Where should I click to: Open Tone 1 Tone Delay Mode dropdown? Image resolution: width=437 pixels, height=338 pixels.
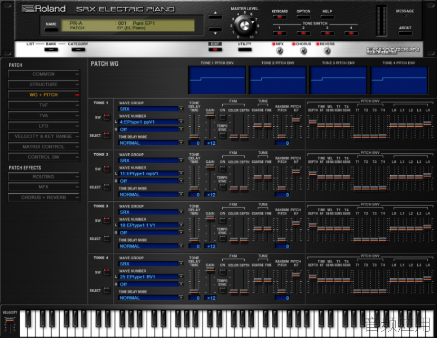coord(151,143)
